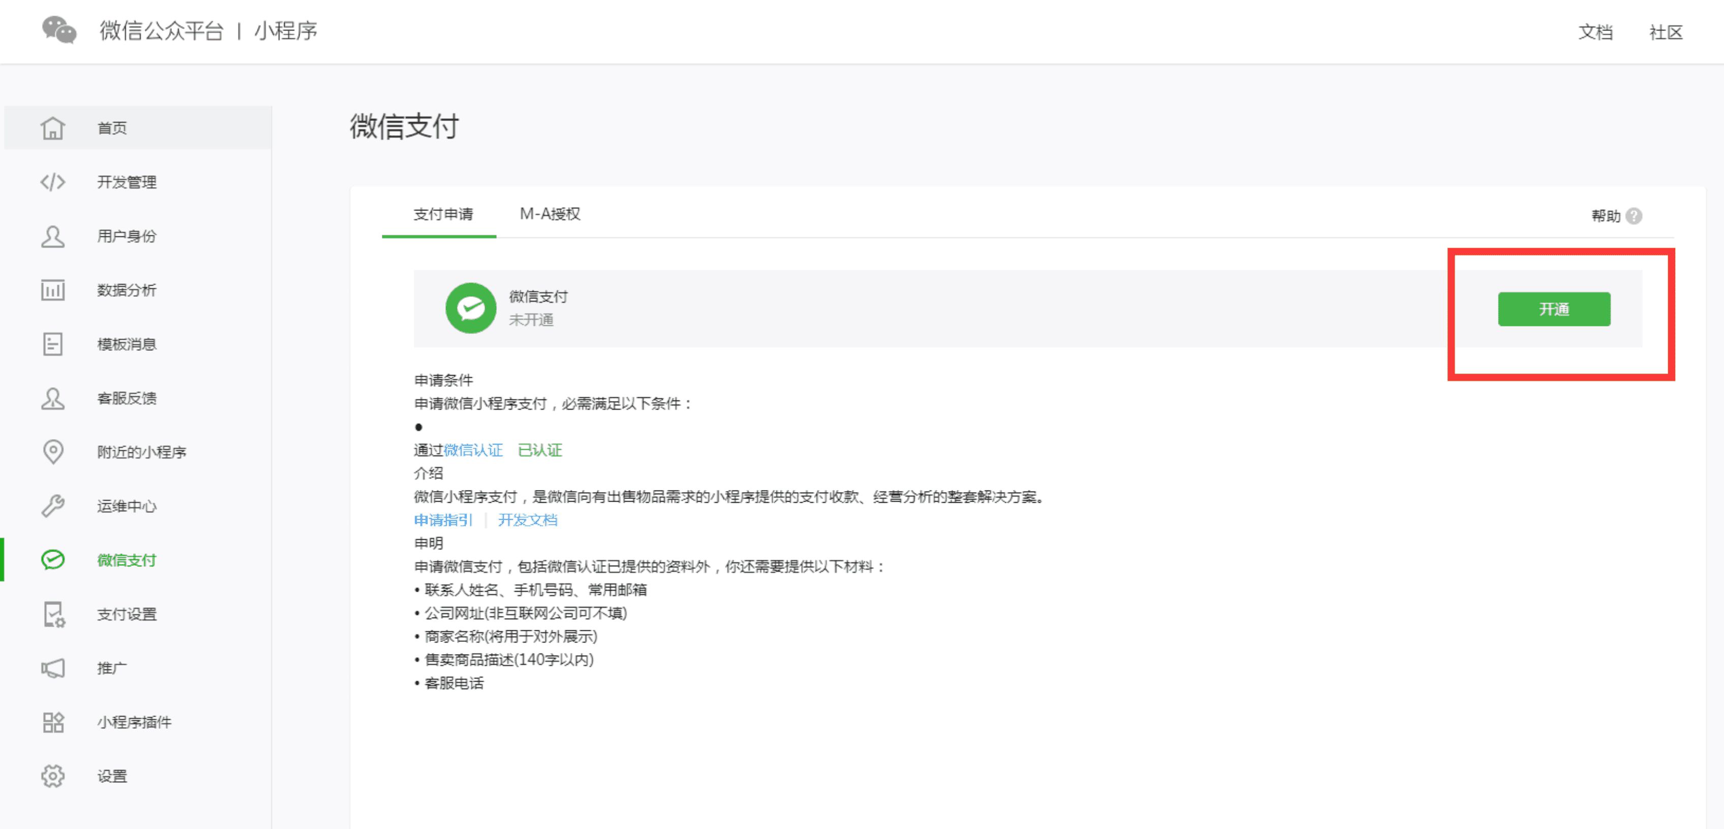Click the 申请条件 heading text
The width and height of the screenshot is (1724, 829).
pyautogui.click(x=443, y=380)
